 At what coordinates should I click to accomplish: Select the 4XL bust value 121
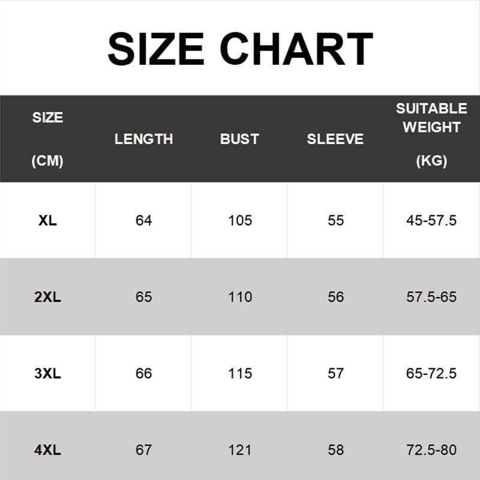click(240, 450)
